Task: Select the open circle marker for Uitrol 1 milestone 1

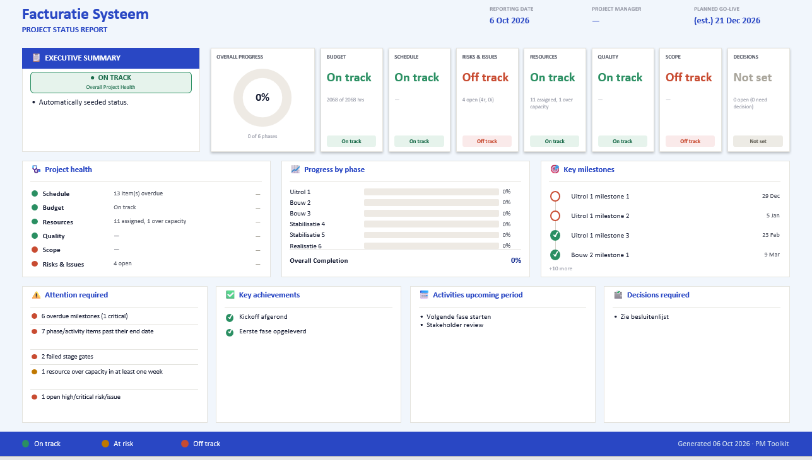Action: pyautogui.click(x=555, y=197)
